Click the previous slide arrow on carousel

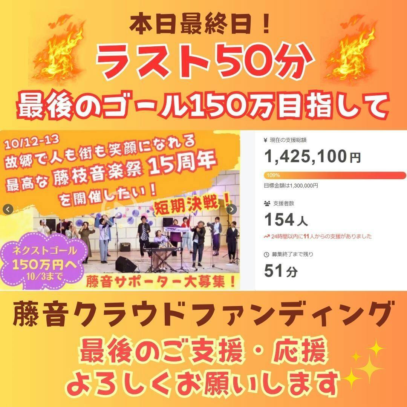click(x=8, y=209)
